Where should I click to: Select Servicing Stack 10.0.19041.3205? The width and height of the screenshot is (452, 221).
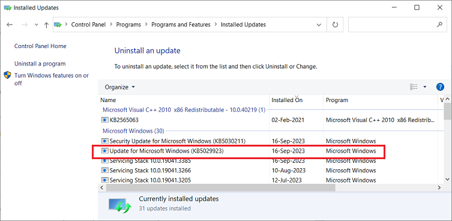tap(150, 180)
